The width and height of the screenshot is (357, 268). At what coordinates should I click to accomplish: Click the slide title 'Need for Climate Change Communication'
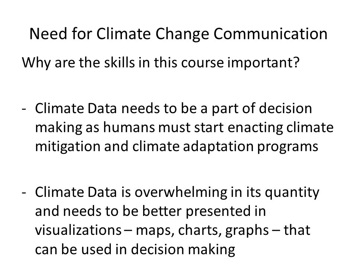pos(178,34)
